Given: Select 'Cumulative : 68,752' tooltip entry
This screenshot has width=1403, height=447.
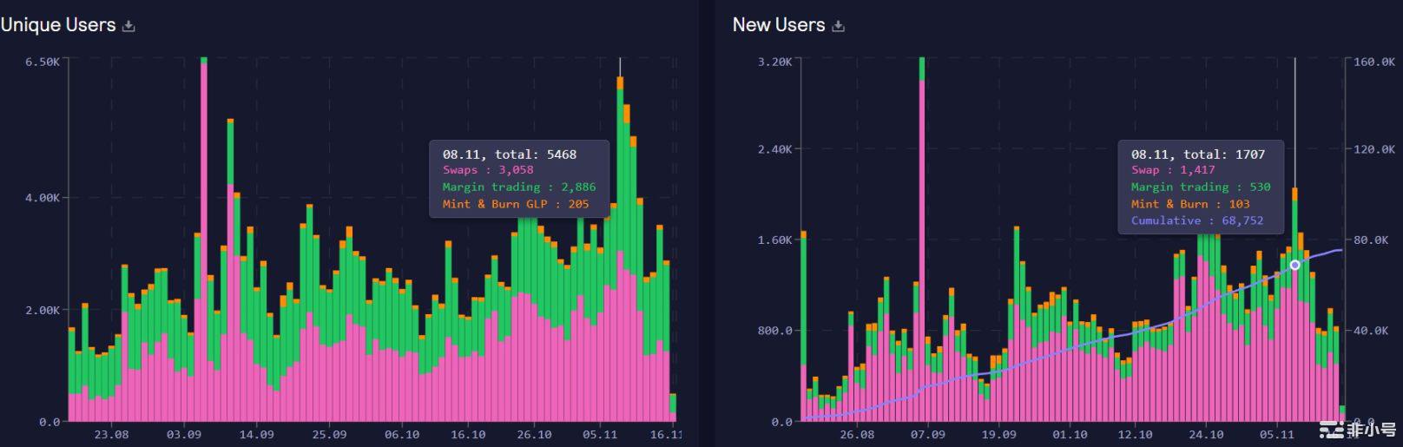Looking at the screenshot, I should pyautogui.click(x=1196, y=220).
